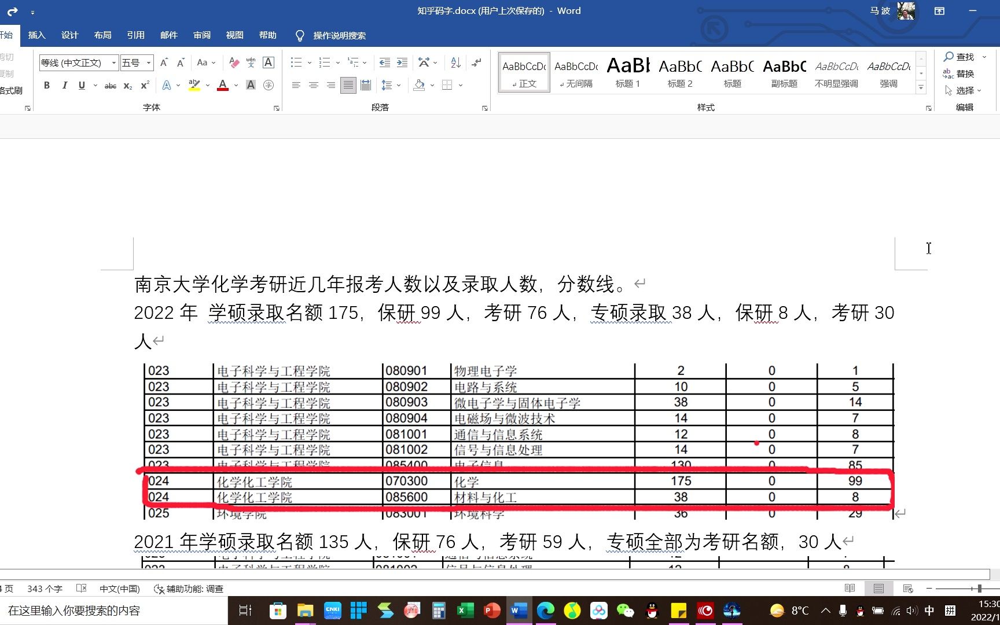Apply strikethrough to text
1000x625 pixels.
(x=110, y=85)
